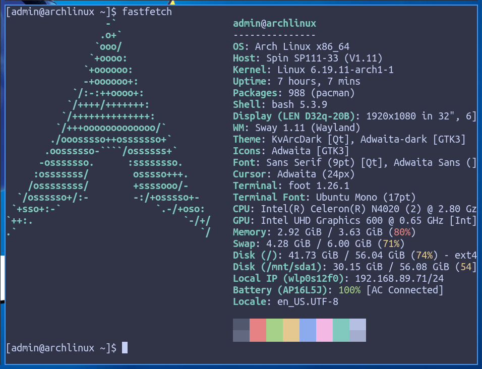Click the 'GPU: Intel UHD Graphics 600' line

pyautogui.click(x=355, y=221)
